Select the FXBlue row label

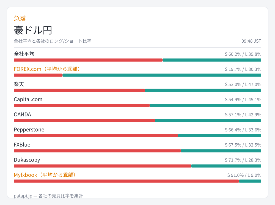[22, 145]
